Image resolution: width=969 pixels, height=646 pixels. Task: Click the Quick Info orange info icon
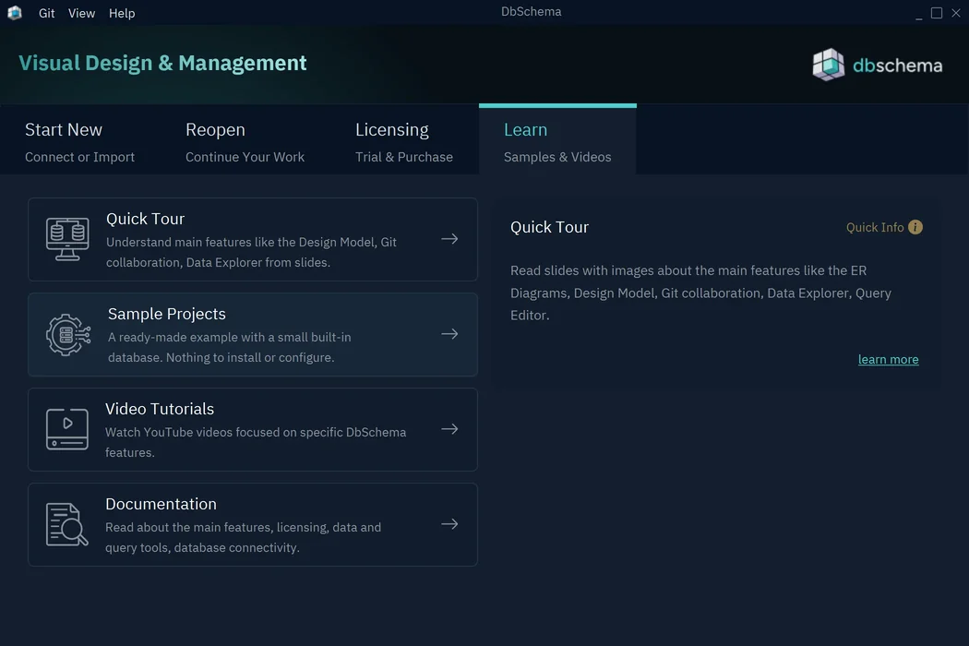[915, 228]
